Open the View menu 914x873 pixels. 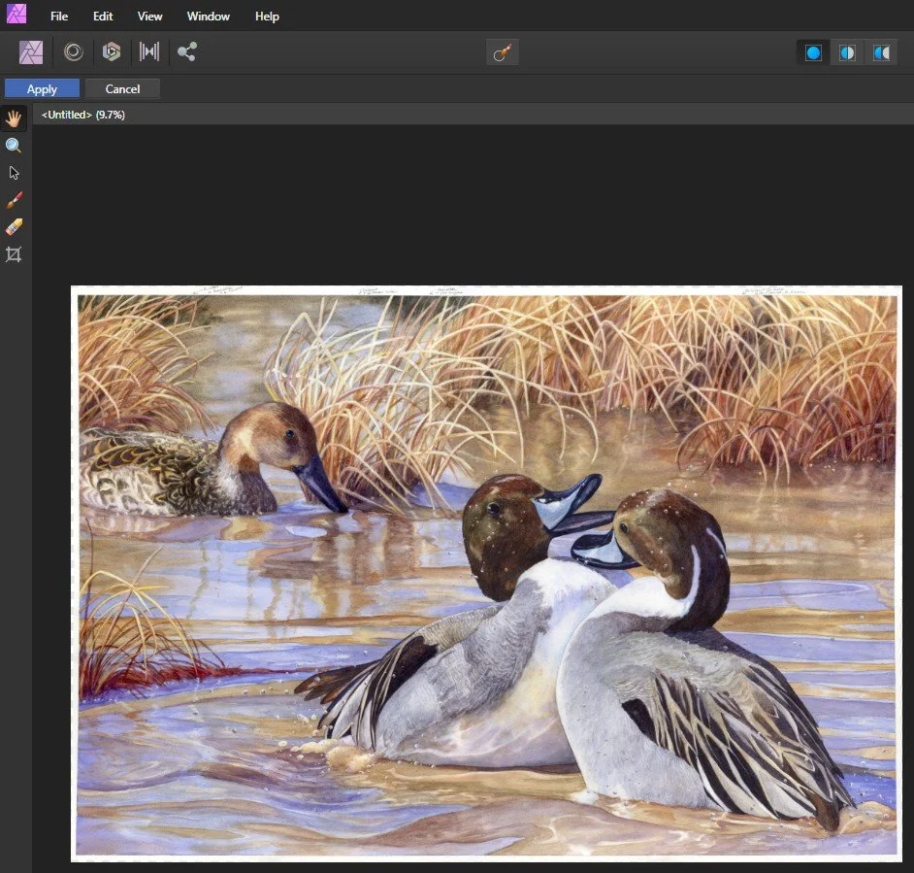click(x=149, y=17)
